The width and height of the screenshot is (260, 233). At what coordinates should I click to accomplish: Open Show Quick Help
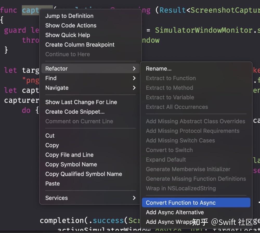(68, 35)
